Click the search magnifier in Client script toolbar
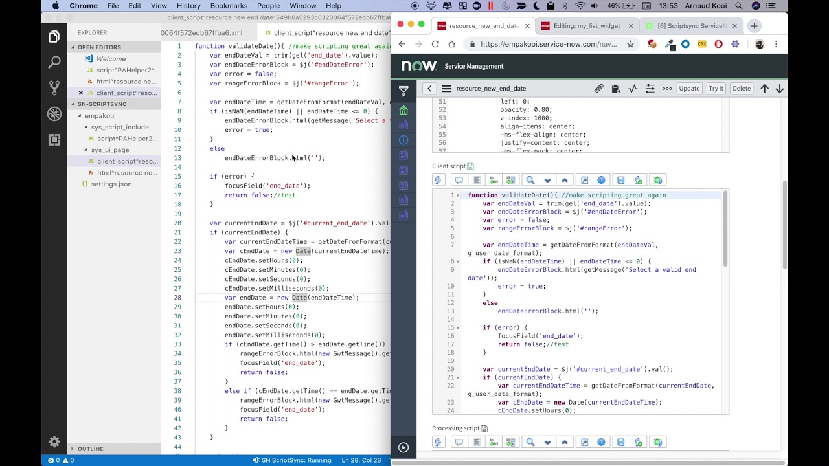829x466 pixels. (530, 180)
